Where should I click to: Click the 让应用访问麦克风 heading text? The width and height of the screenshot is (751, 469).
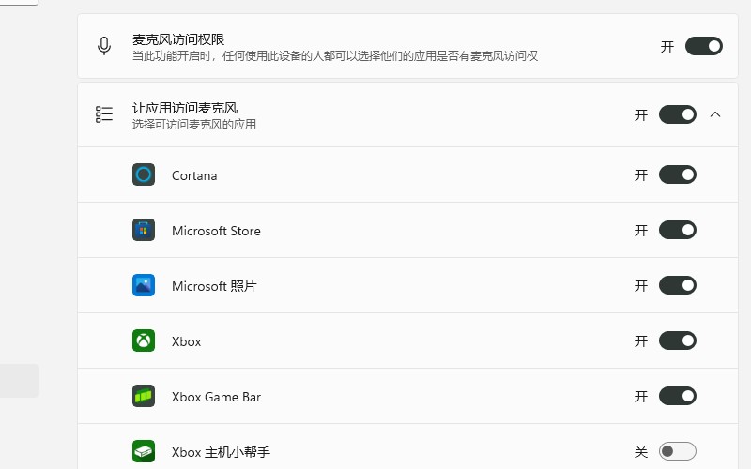pyautogui.click(x=185, y=108)
